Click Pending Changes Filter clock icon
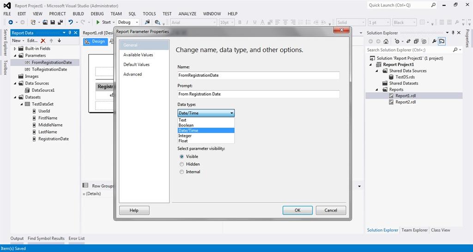Image resolution: width=473 pixels, height=252 pixels. (397, 41)
